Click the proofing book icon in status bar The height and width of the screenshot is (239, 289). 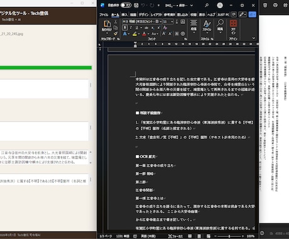click(135, 236)
